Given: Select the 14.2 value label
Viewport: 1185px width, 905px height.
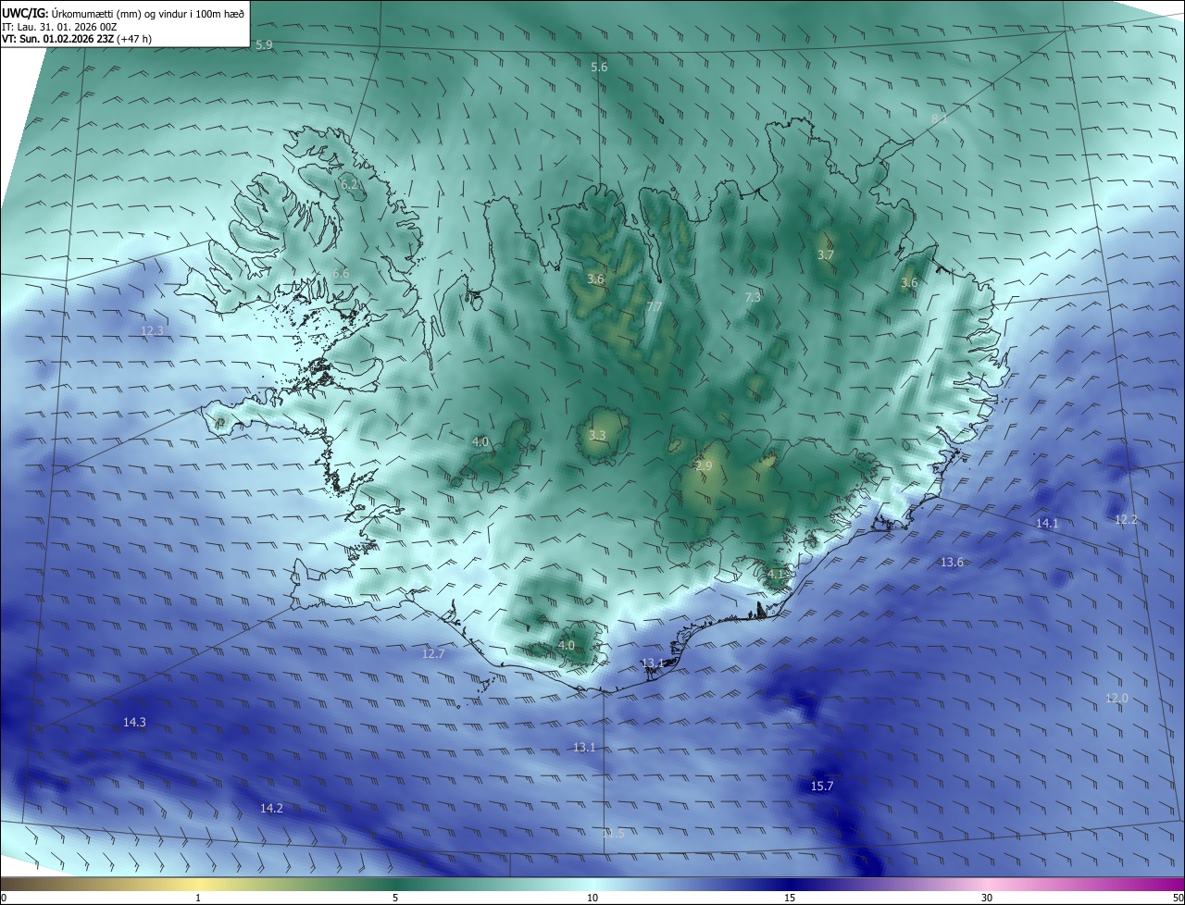Looking at the screenshot, I should 271,808.
